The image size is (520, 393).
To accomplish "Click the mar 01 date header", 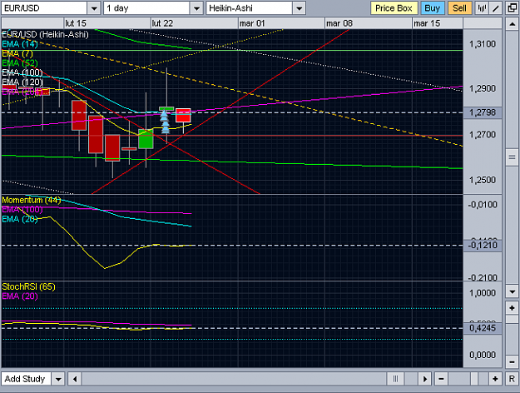I will (x=252, y=23).
